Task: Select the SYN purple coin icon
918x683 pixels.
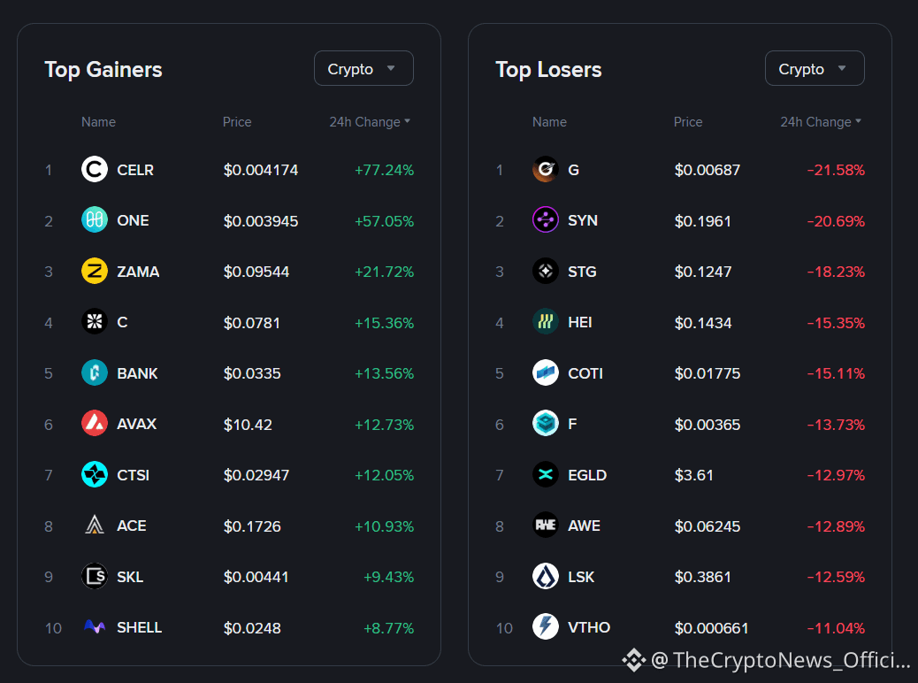Action: pos(545,220)
